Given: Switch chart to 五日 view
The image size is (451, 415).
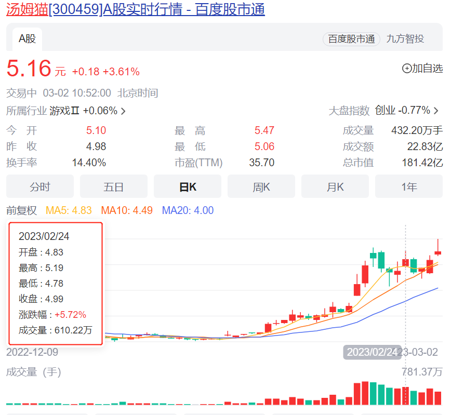Looking at the screenshot, I should [114, 187].
